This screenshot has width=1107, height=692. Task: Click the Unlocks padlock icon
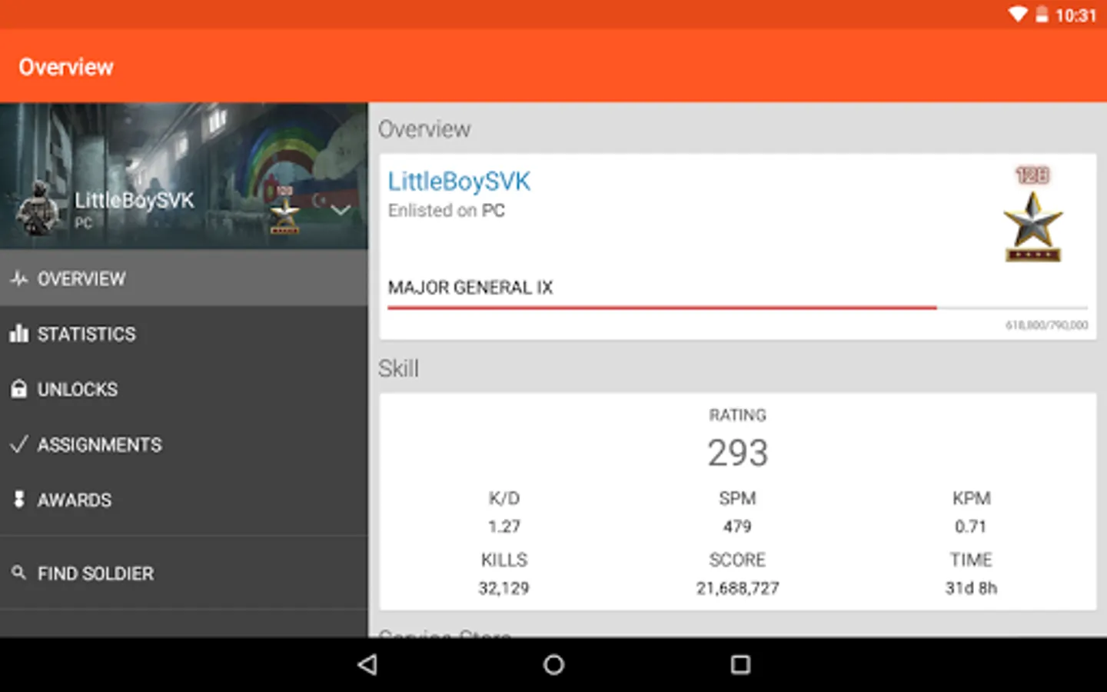[19, 388]
